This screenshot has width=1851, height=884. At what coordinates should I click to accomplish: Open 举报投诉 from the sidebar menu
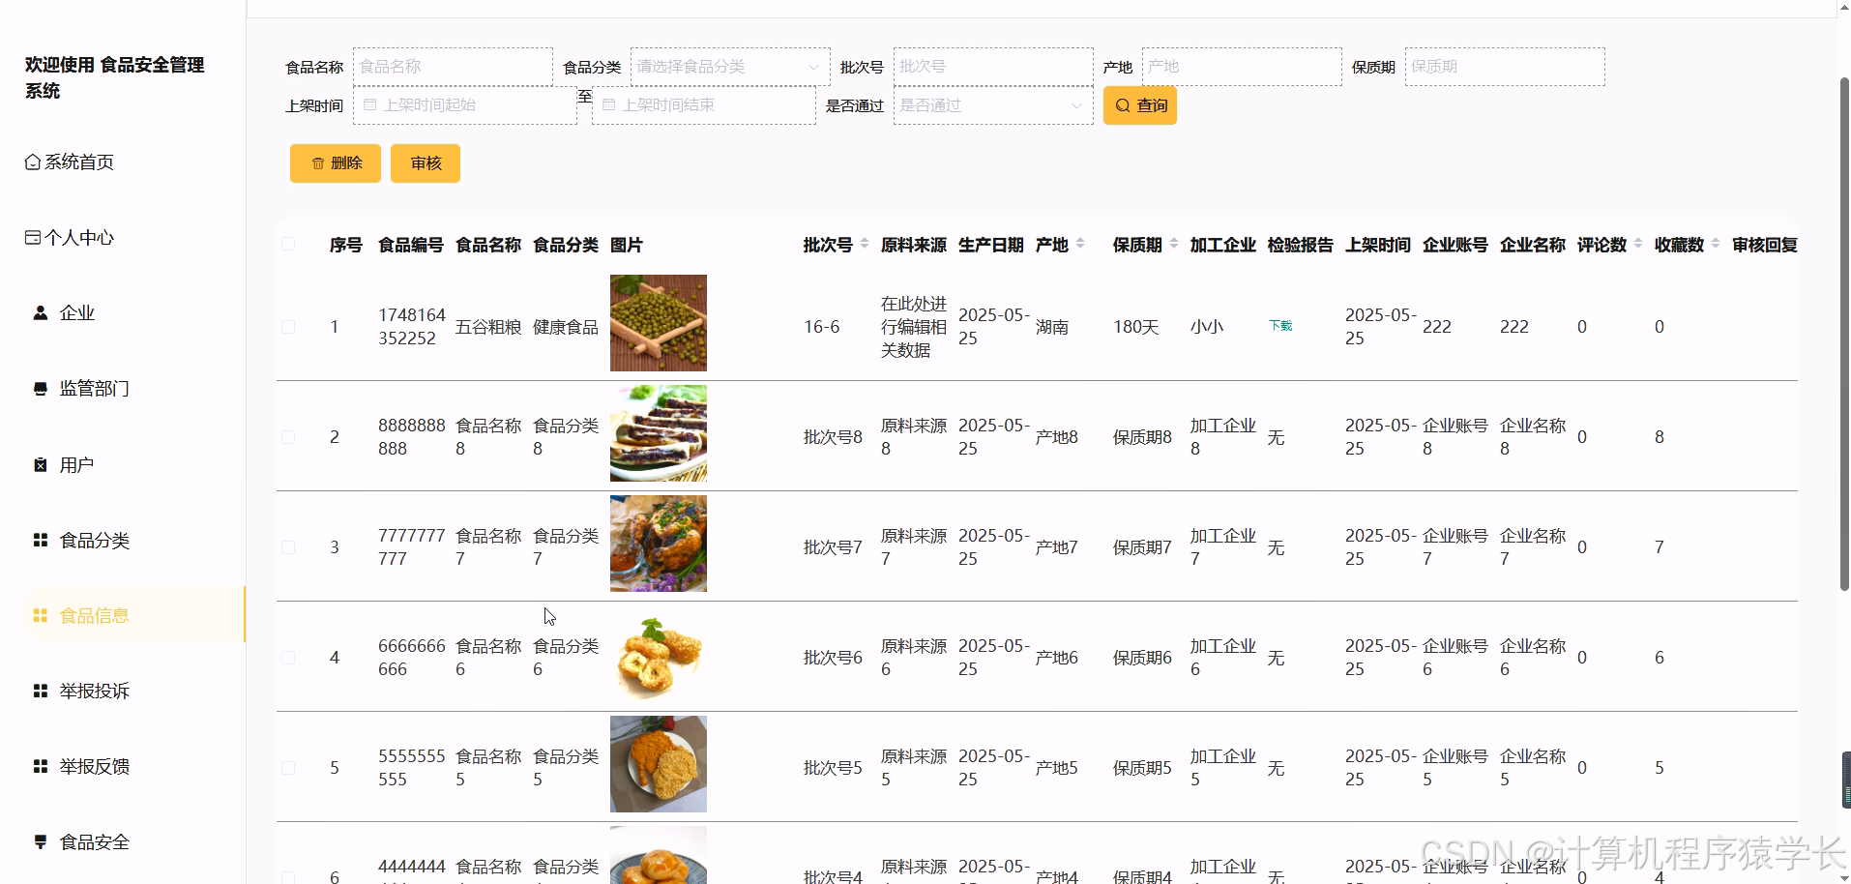click(x=97, y=691)
